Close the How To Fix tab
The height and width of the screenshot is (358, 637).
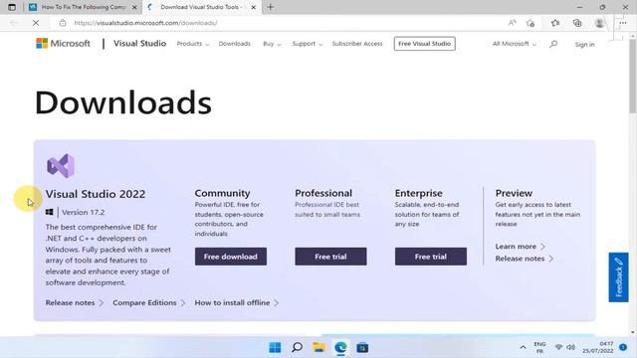(x=134, y=7)
